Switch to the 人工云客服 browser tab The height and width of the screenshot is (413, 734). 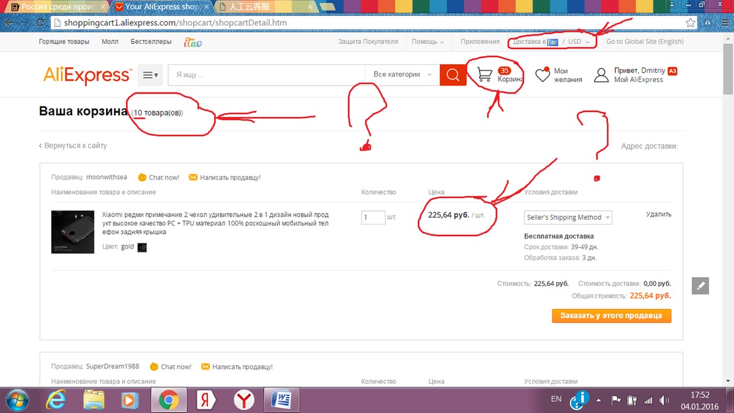[x=263, y=7]
